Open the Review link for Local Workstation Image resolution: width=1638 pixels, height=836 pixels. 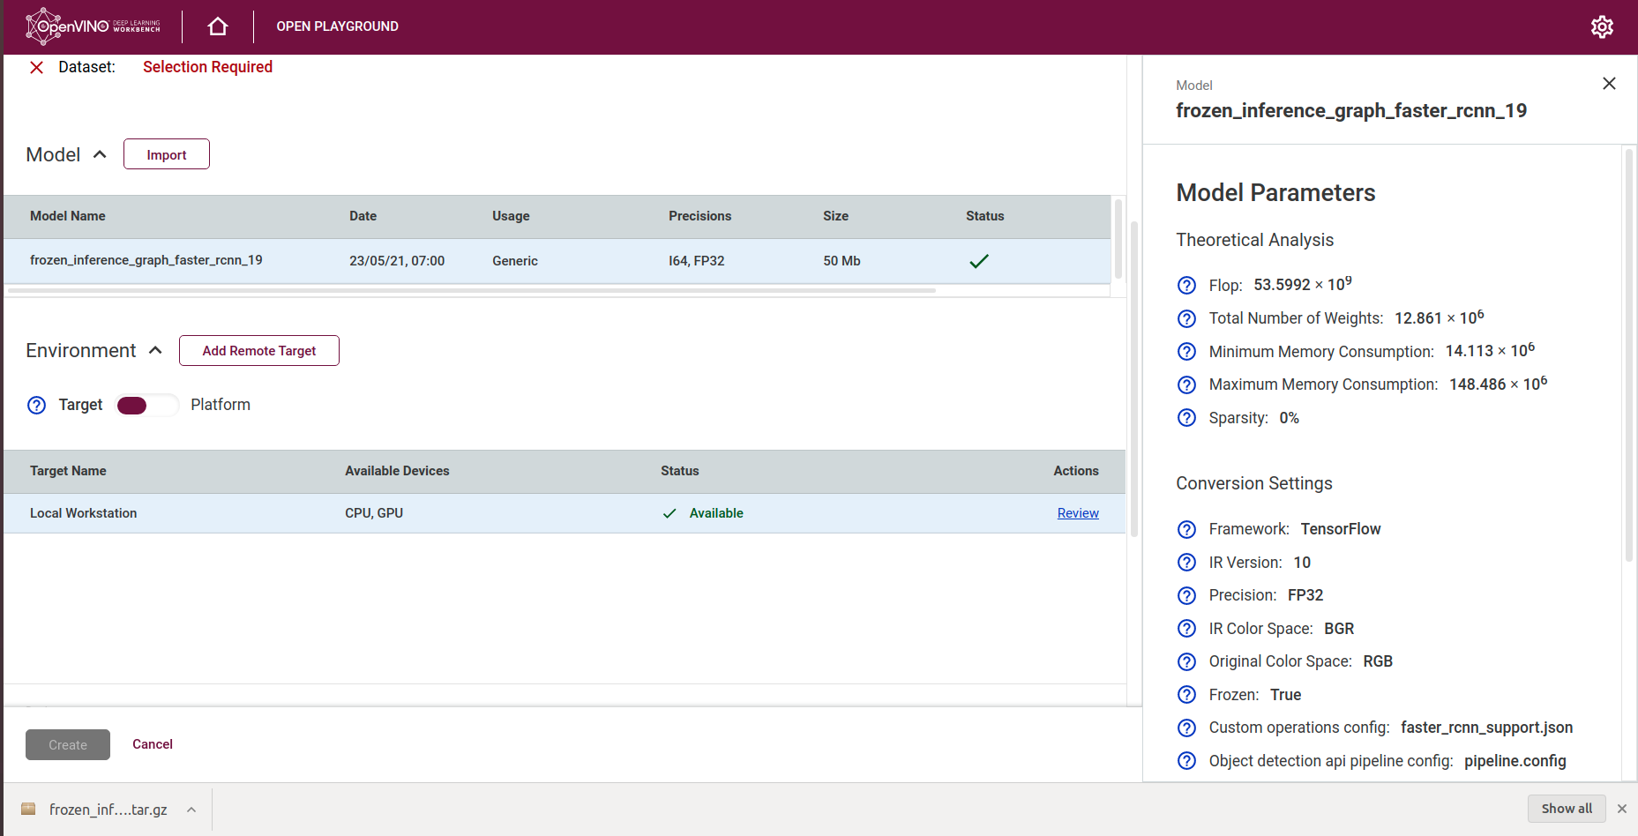pyautogui.click(x=1077, y=513)
